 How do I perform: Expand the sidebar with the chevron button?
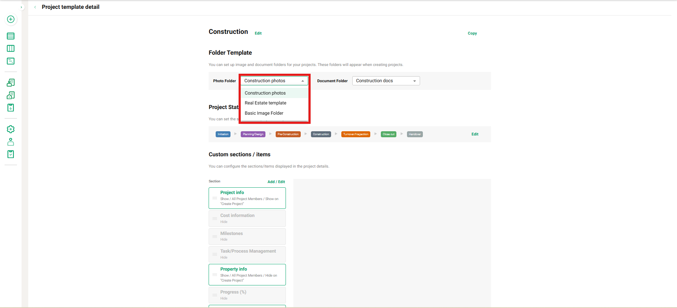22,7
